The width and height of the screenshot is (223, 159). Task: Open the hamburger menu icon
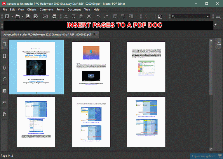click(218, 16)
